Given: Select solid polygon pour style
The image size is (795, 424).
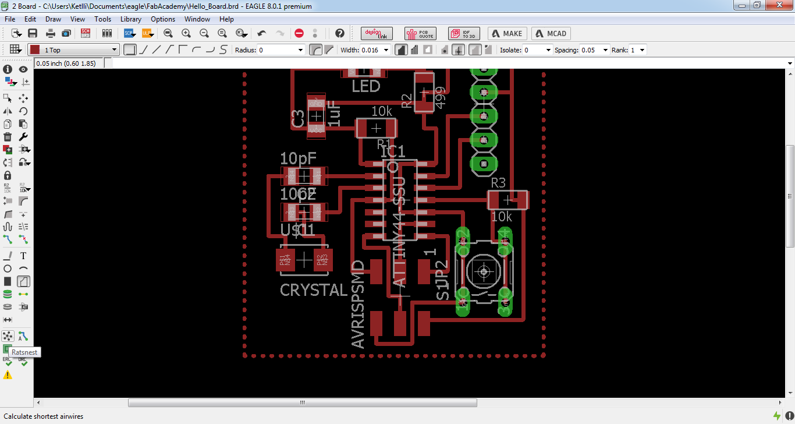Looking at the screenshot, I should (401, 50).
